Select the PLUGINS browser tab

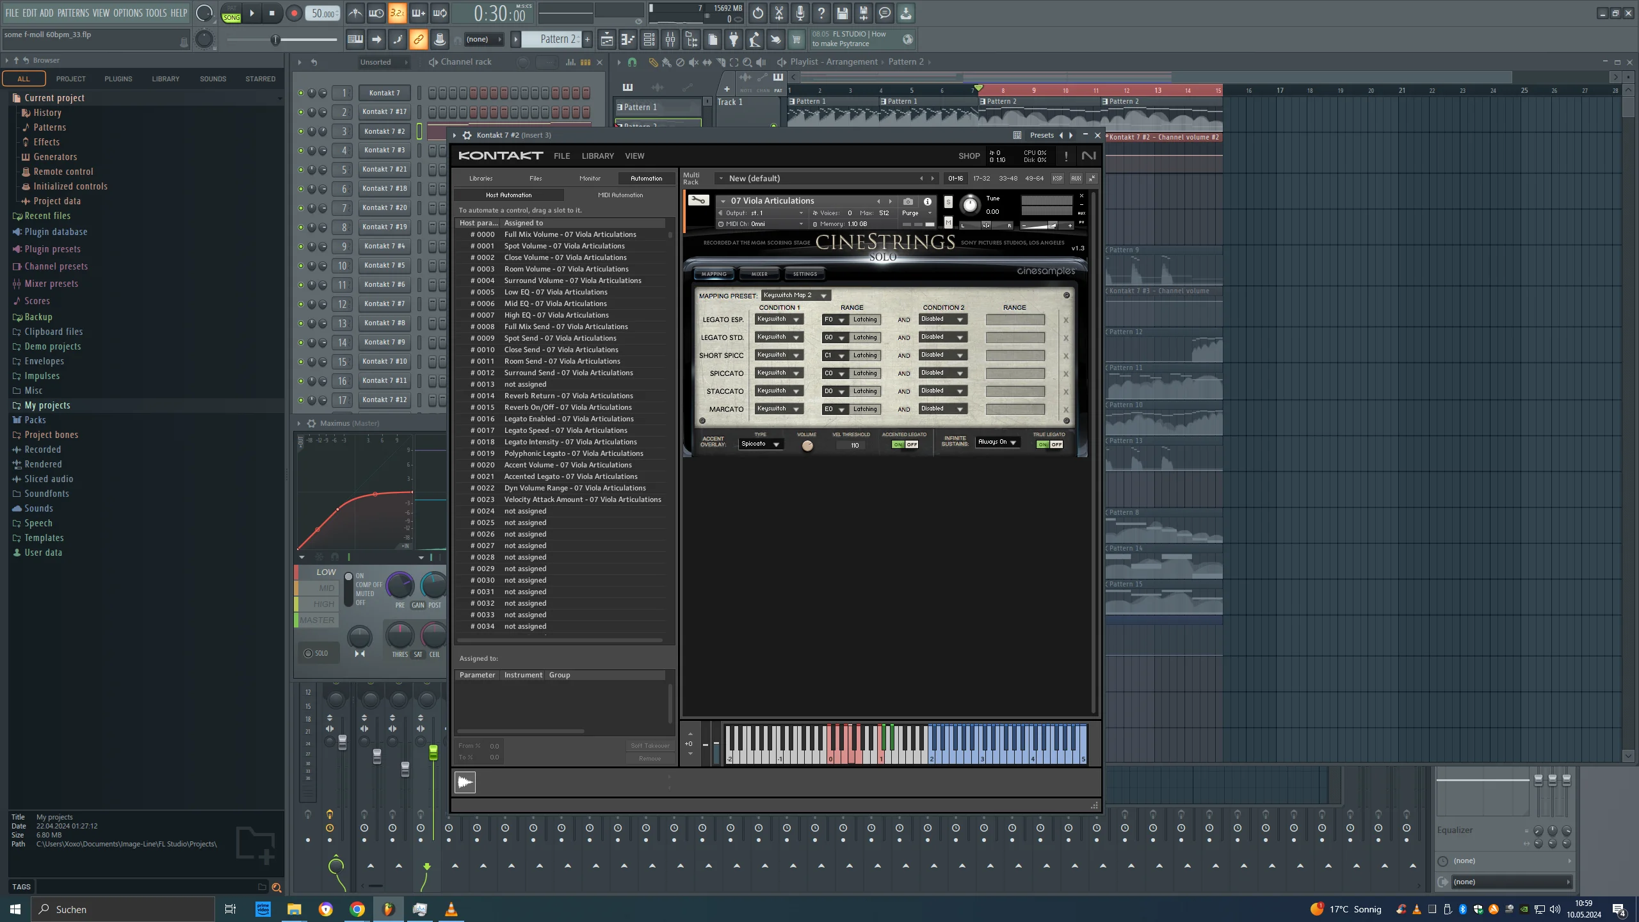(118, 79)
